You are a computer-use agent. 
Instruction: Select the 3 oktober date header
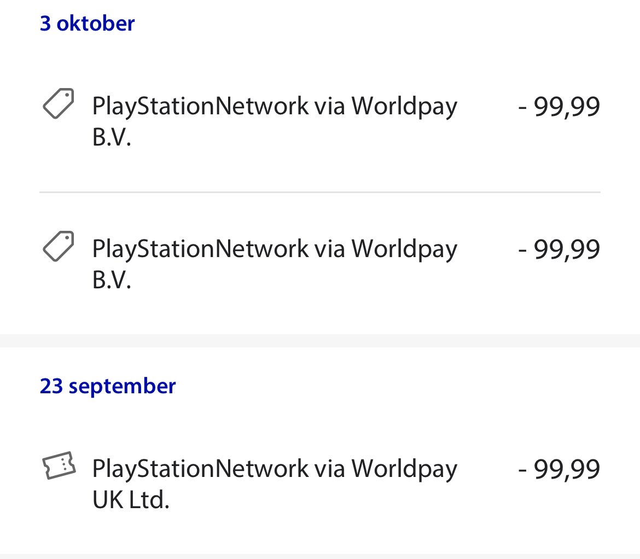click(x=87, y=24)
